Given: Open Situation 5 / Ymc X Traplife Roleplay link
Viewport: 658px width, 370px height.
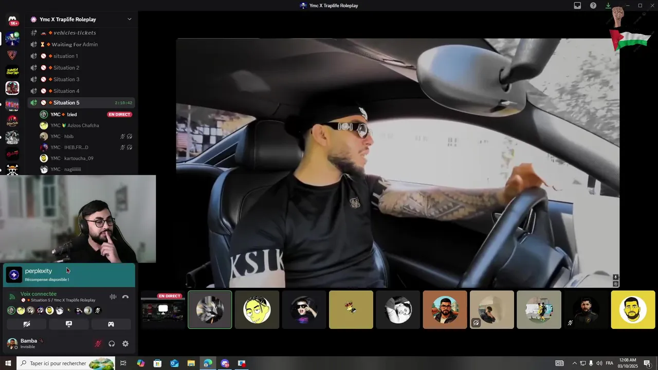Looking at the screenshot, I should pos(58,300).
